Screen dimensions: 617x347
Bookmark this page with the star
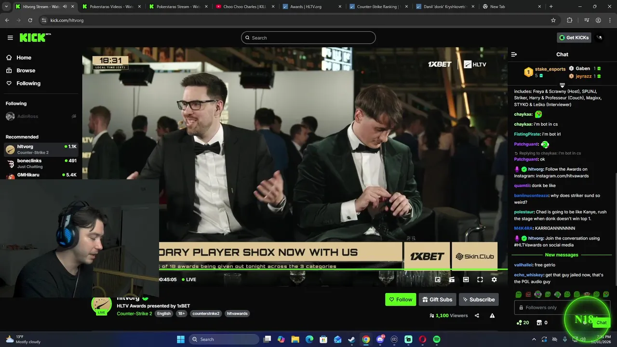pyautogui.click(x=553, y=20)
